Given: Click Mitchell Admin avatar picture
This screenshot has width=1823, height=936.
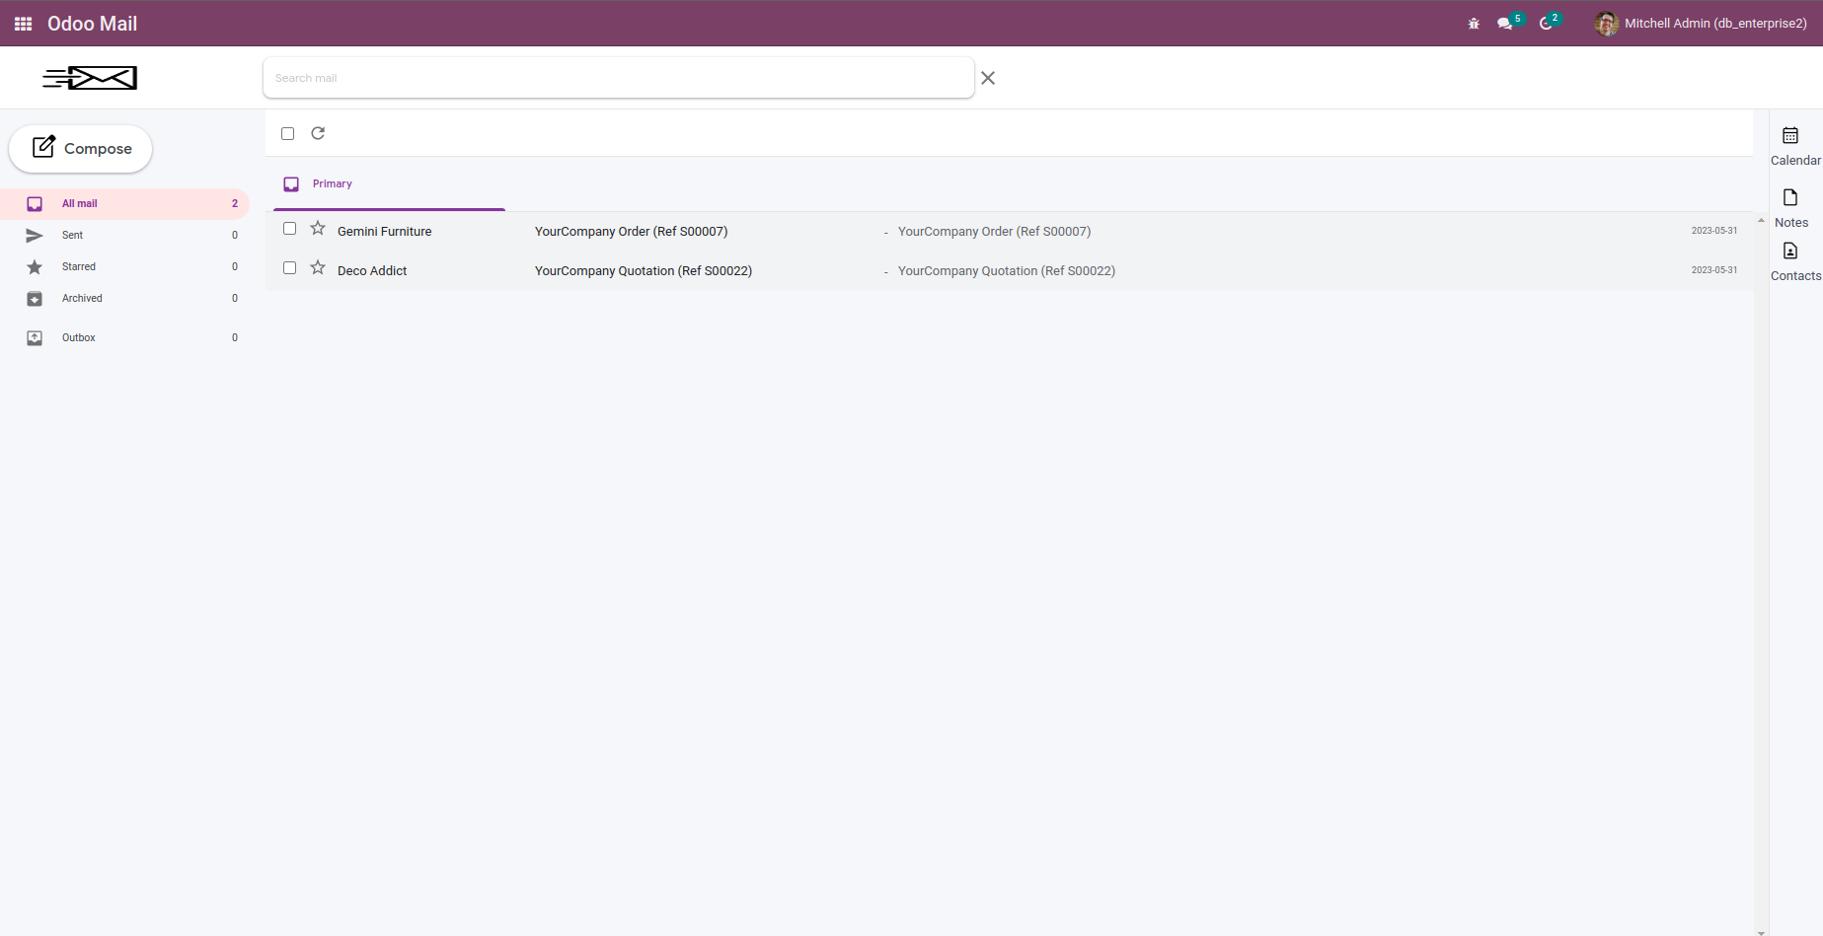Looking at the screenshot, I should pyautogui.click(x=1607, y=24).
